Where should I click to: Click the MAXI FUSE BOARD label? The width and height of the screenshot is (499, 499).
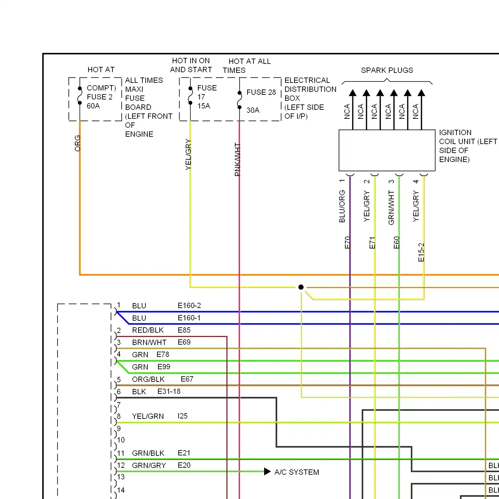pos(138,98)
